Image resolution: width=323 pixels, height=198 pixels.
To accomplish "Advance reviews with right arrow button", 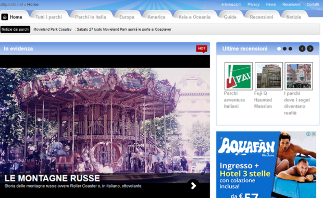I will tap(310, 48).
